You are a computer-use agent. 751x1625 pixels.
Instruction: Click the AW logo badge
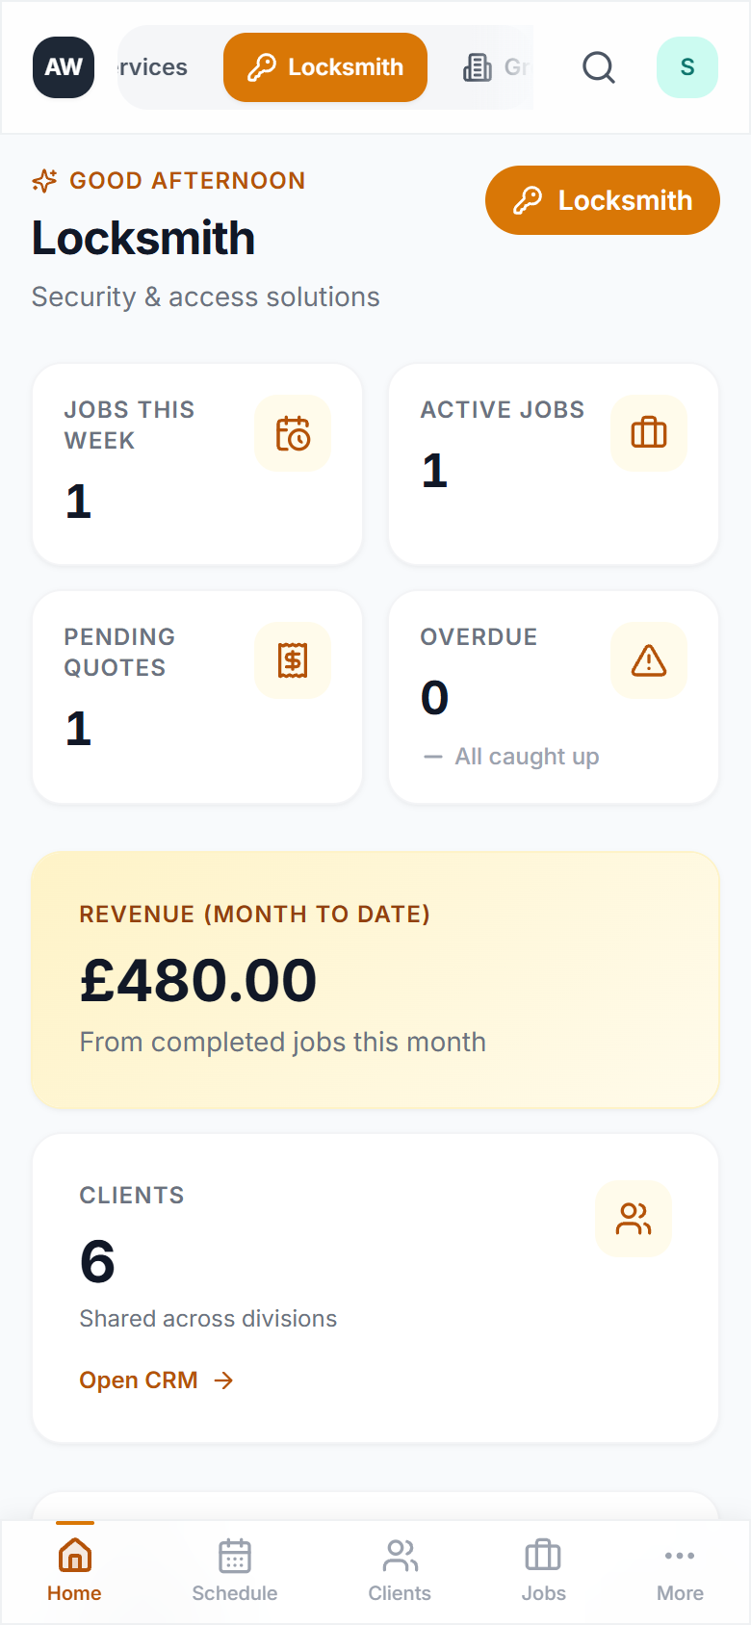[x=64, y=67]
